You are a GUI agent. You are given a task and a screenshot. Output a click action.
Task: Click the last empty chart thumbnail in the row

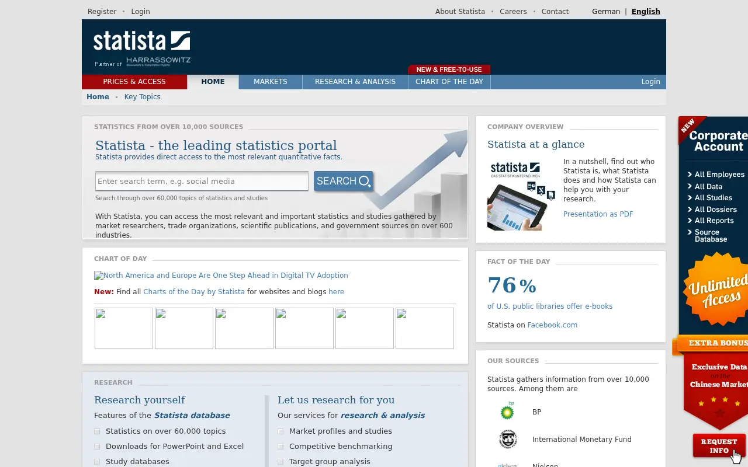(425, 329)
